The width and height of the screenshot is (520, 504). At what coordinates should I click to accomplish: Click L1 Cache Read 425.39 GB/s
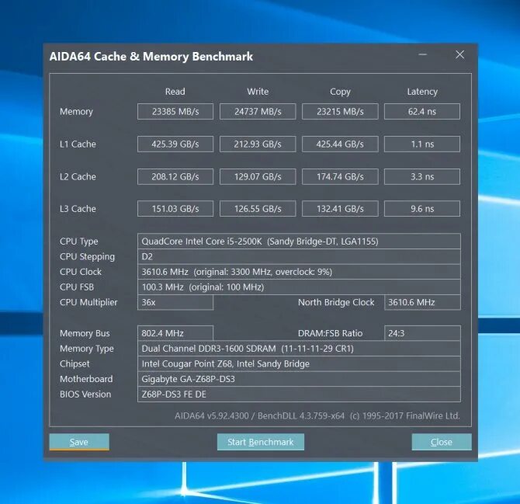pyautogui.click(x=175, y=144)
